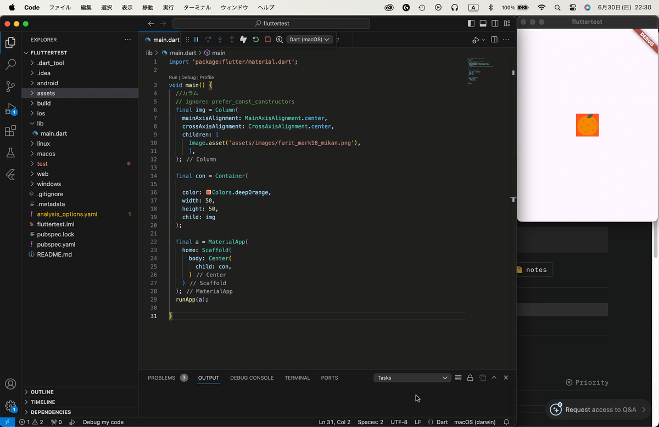The height and width of the screenshot is (427, 659).
Task: Open the Run and Debug view
Action: 10,109
